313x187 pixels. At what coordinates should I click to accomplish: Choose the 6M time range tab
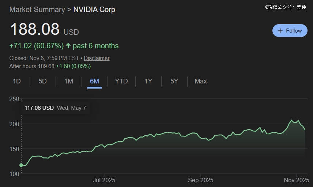coord(94,81)
